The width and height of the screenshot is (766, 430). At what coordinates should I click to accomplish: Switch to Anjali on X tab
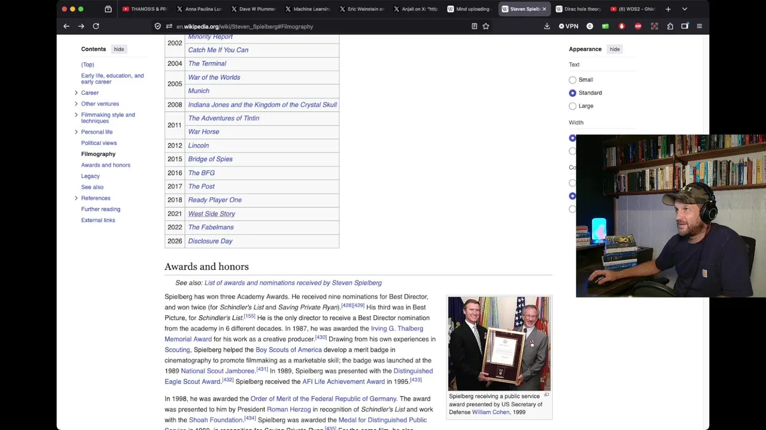415,9
